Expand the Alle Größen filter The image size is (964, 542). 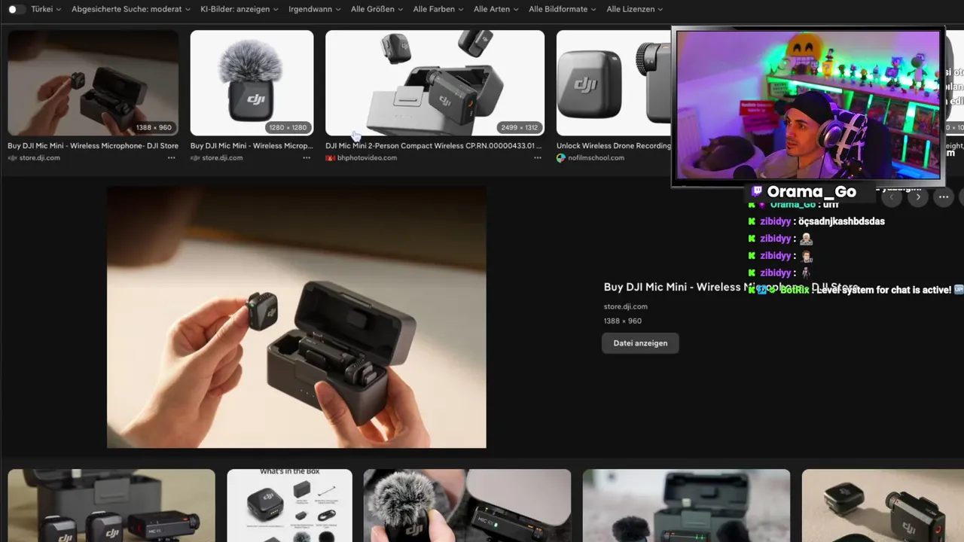(x=377, y=9)
